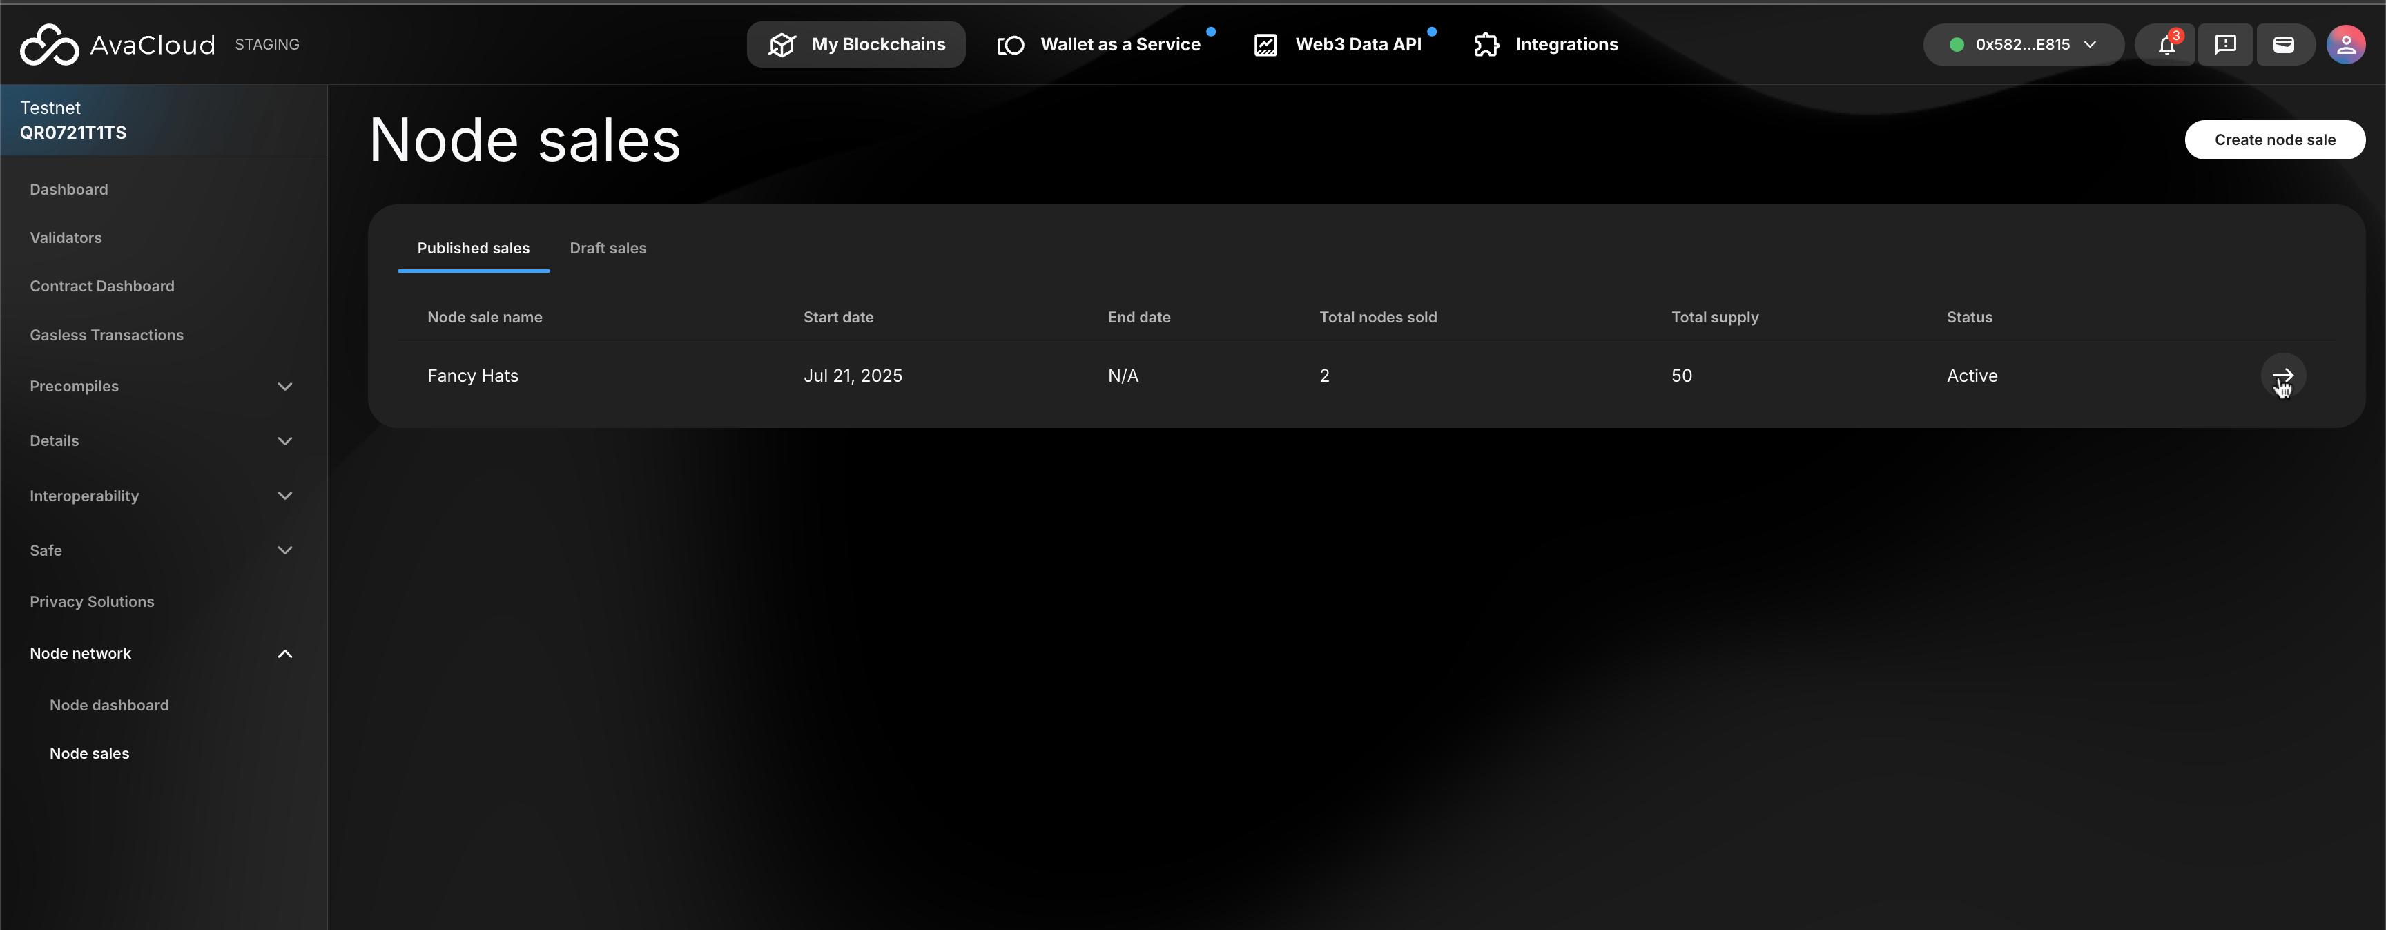Select the Published sales tab
The height and width of the screenshot is (930, 2386).
click(472, 249)
